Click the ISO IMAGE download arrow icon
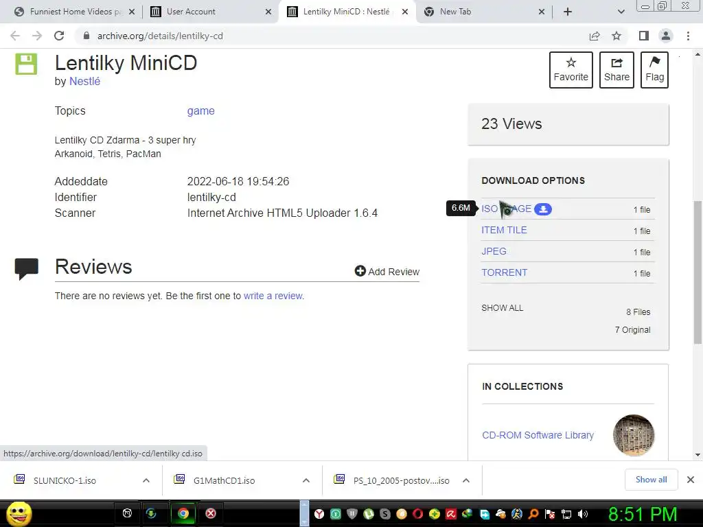This screenshot has height=527, width=703. tap(543, 209)
